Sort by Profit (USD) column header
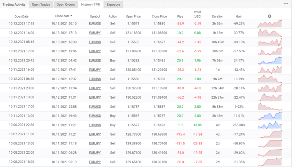 197,14
